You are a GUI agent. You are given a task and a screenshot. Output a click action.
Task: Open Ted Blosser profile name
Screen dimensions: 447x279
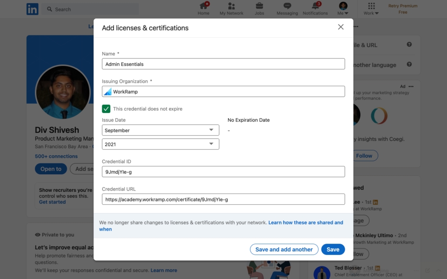348,268
